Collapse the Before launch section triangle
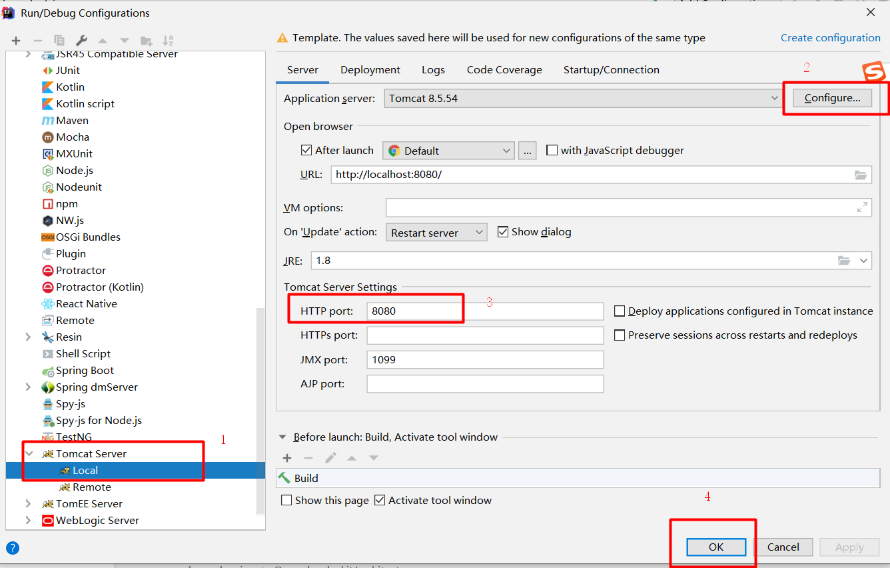The width and height of the screenshot is (890, 568). tap(282, 437)
